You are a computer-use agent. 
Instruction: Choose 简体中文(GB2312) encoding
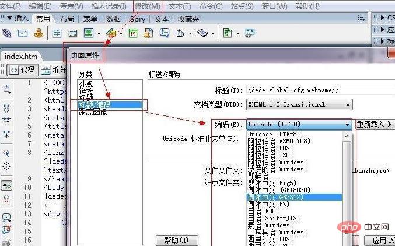pos(294,197)
